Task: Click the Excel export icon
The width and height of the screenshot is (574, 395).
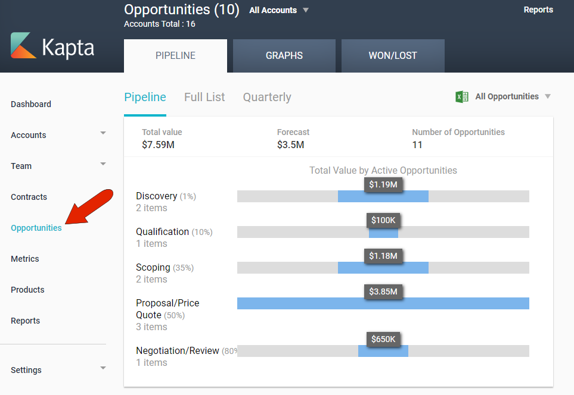Action: tap(461, 97)
